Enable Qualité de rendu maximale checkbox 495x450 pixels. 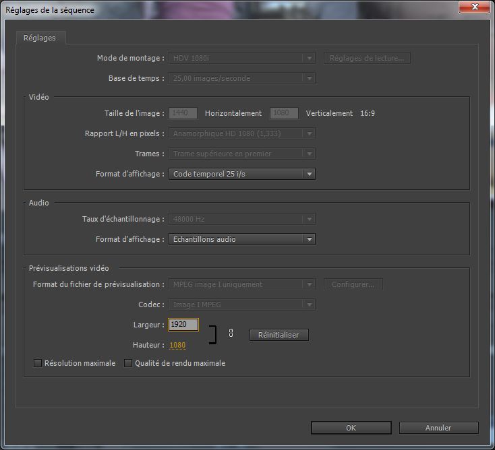128,363
